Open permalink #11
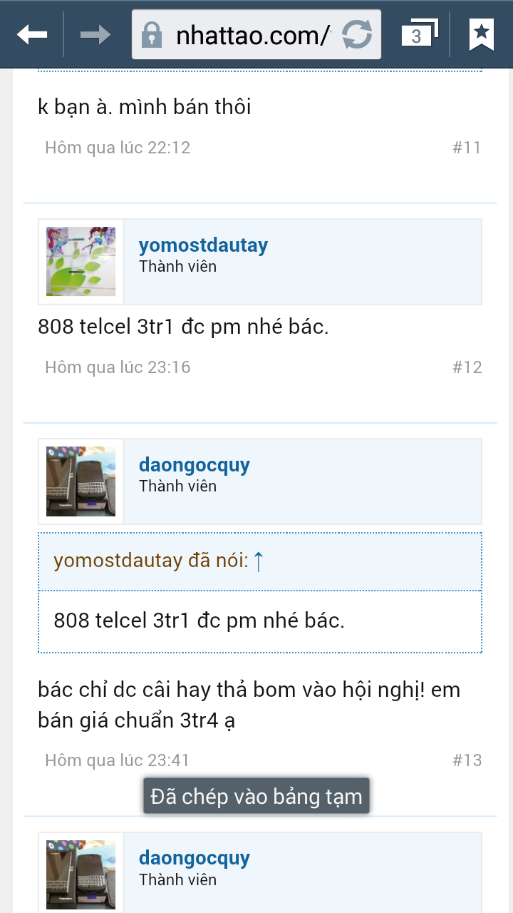Viewport: 513px width, 913px height. point(467,148)
